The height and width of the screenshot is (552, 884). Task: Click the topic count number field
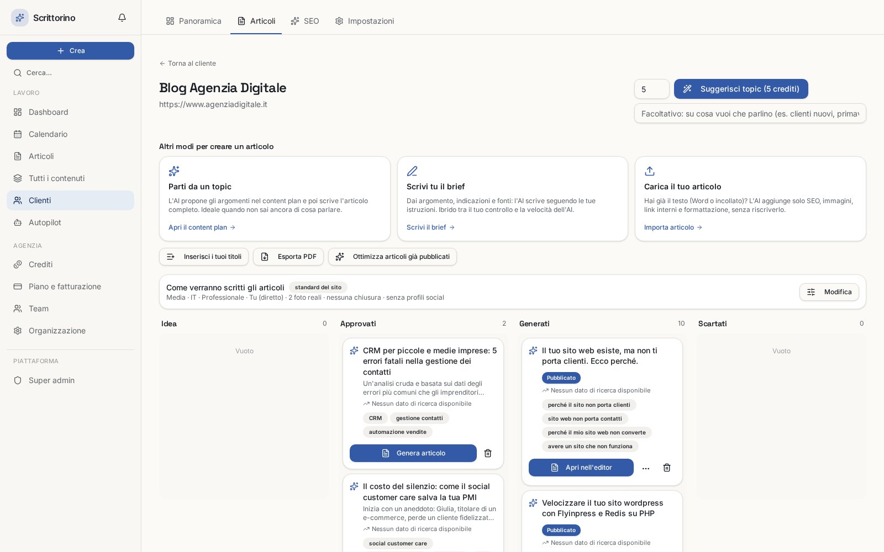[x=652, y=89]
